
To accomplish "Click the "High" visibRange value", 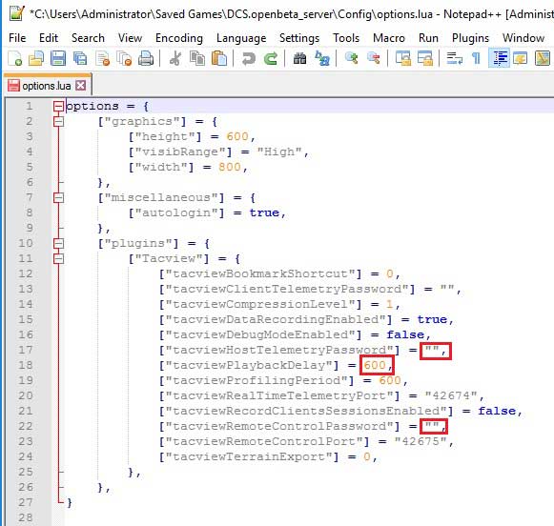I will click(279, 152).
